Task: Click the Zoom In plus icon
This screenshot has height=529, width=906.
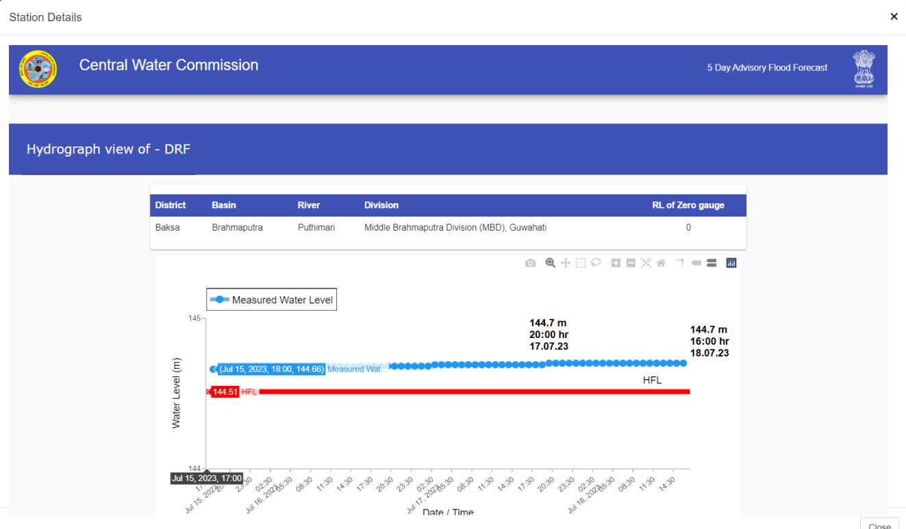Action: click(x=616, y=263)
